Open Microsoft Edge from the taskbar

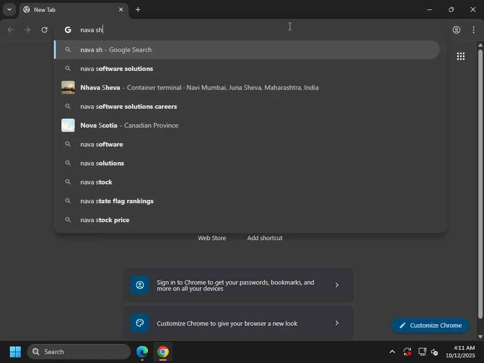click(142, 352)
